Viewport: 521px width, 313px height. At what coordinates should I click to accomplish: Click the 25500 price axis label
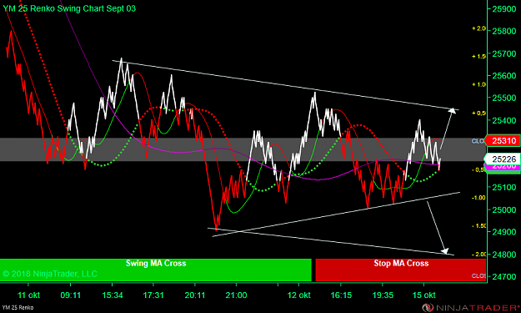[x=504, y=98]
